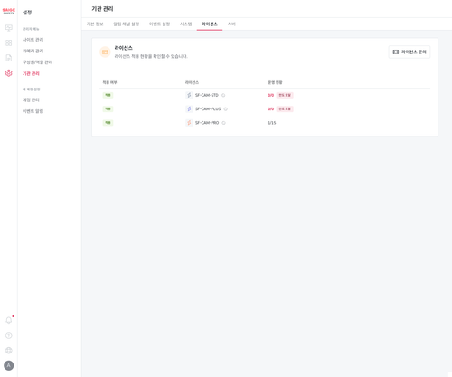452x377 pixels.
Task: Click the info icon next to SF-CAM-PLUS
Action: pos(226,109)
